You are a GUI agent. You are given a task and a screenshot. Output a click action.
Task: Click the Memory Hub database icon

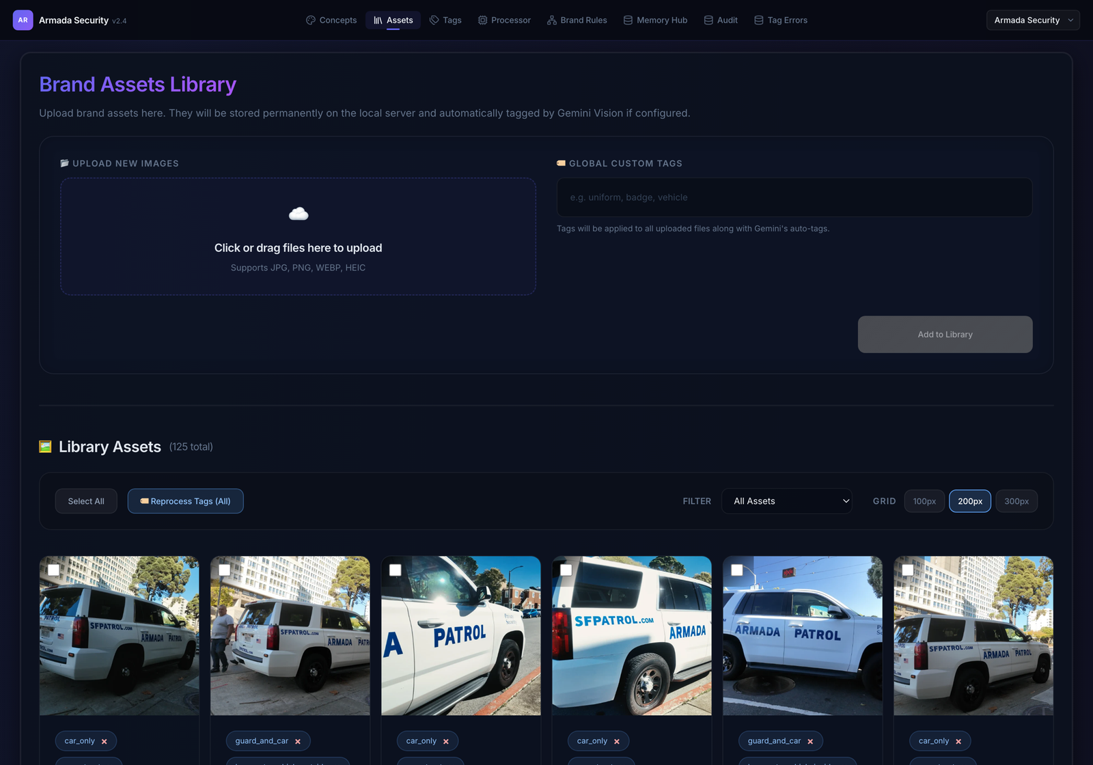click(x=628, y=20)
